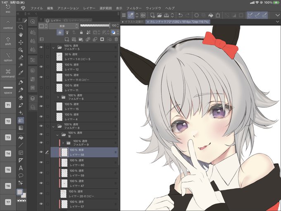Open the Clip Studio spiral icon
Viewport: 281px width, 211px height.
coord(143,15)
